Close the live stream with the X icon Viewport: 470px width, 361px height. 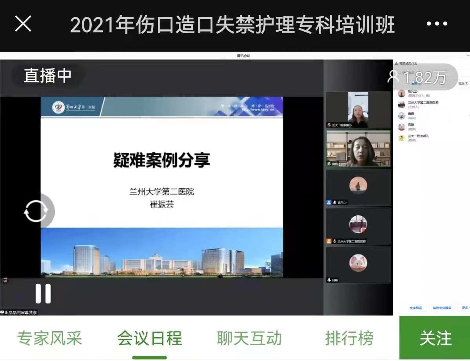tap(23, 23)
